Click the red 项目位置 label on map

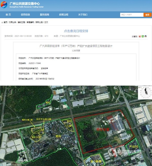[103, 129]
